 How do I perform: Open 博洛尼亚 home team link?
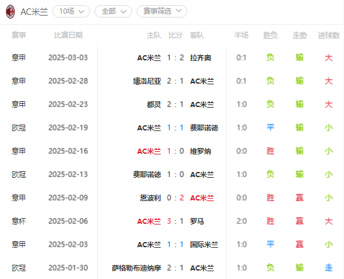click(147, 81)
